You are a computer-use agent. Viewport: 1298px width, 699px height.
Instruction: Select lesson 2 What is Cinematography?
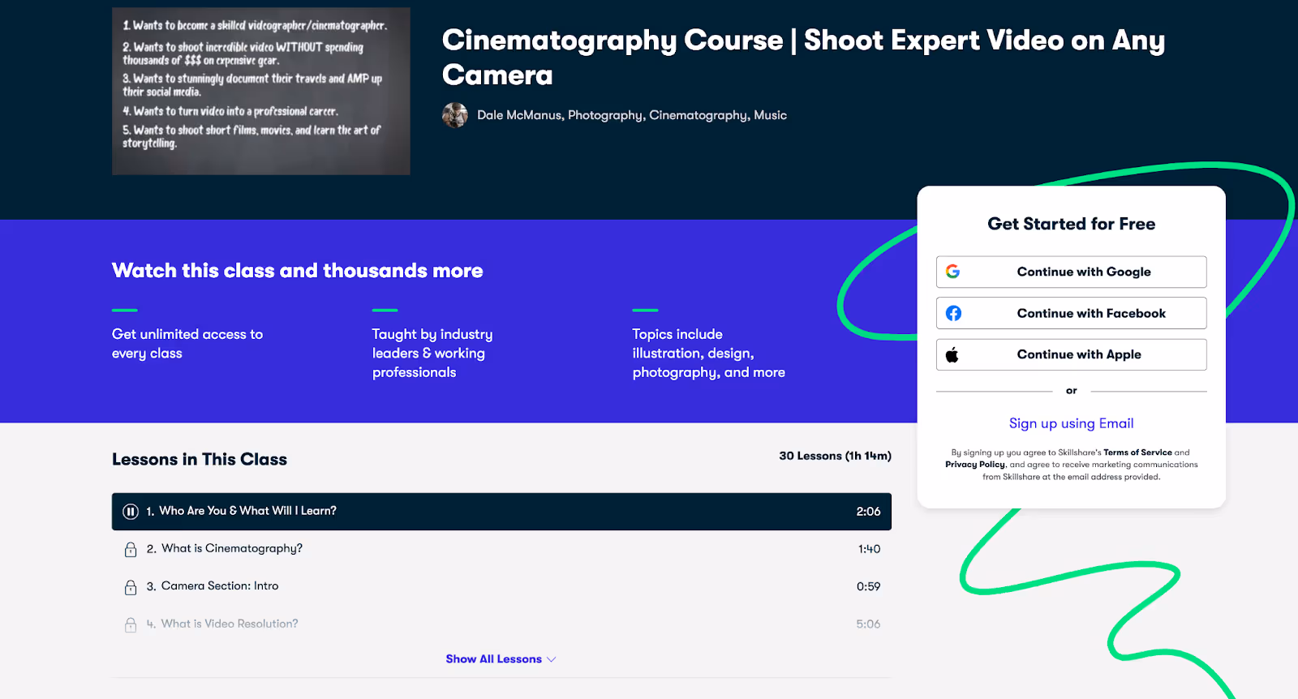(x=501, y=549)
